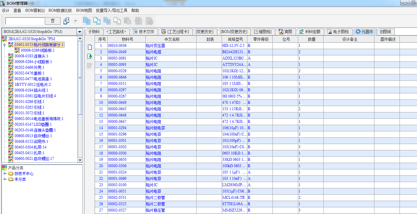Screen dimensions: 417x214
Task: Click the folder icon for 未分类
Action: pyautogui.click(x=11, y=179)
